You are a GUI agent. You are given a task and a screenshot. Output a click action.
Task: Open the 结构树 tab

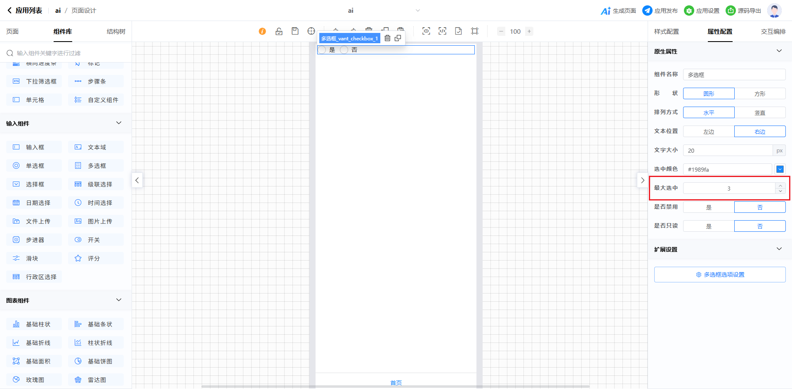click(116, 32)
